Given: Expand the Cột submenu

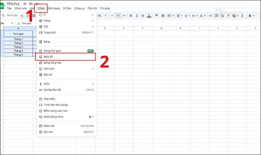Looking at the screenshot, I should point(66,27).
